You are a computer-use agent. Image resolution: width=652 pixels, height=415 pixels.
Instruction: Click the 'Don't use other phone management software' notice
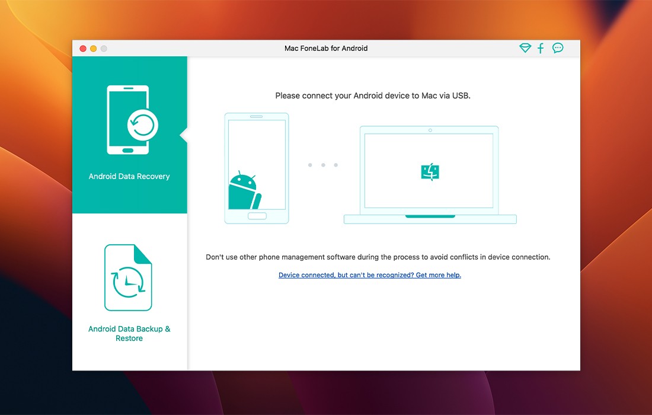(x=378, y=257)
